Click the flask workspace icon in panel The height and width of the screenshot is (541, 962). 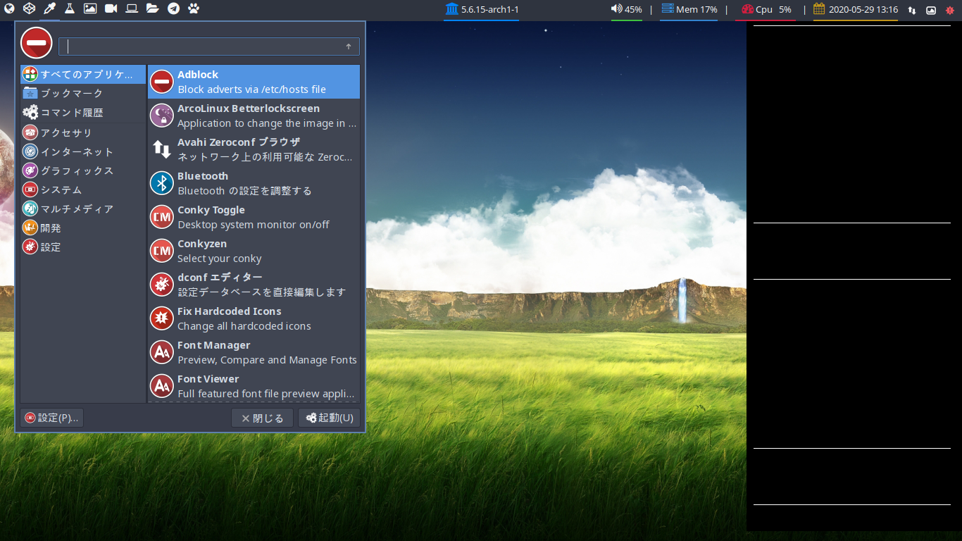click(70, 9)
